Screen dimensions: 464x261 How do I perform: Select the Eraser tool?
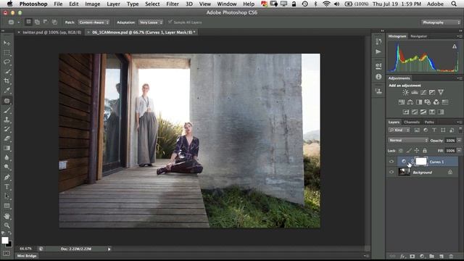tap(7, 138)
